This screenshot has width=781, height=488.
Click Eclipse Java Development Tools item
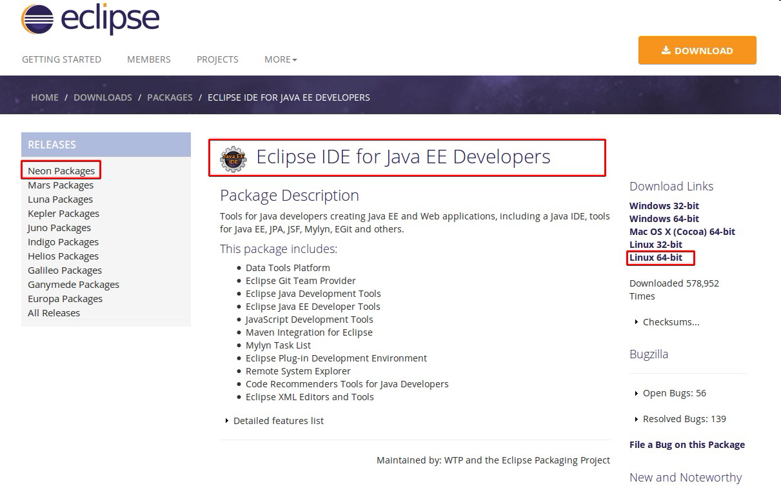313,294
